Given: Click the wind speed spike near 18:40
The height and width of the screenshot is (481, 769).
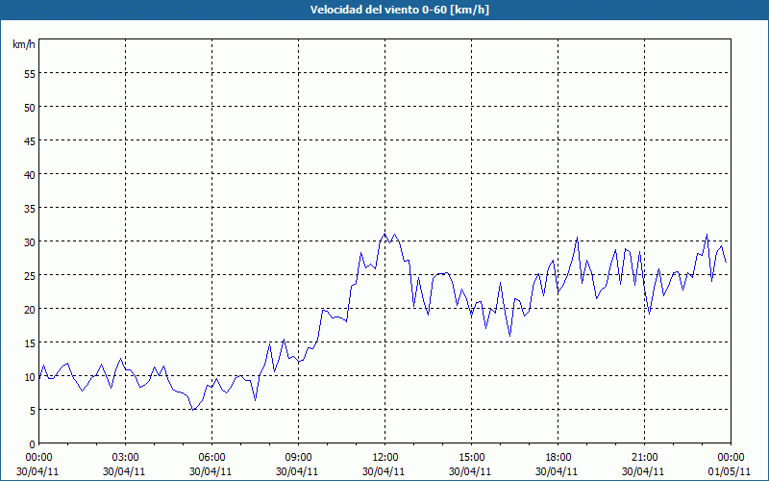Looking at the screenshot, I should (x=578, y=237).
